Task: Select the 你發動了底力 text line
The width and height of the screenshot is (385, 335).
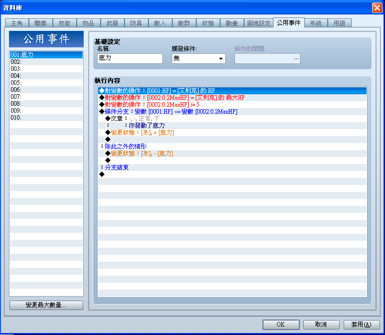Action: click(x=232, y=125)
